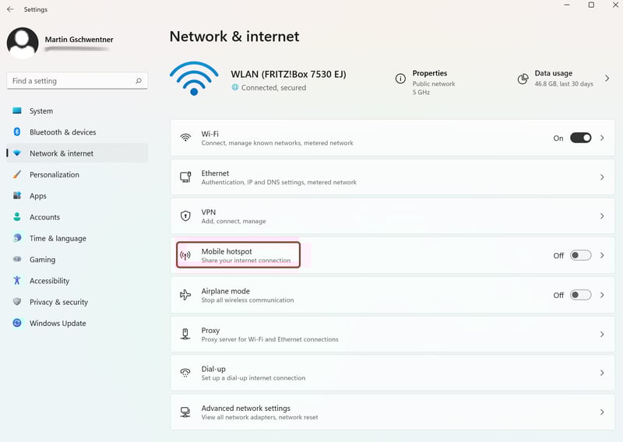Viewport: 623px width, 442px height.
Task: Turn off the Wi-Fi toggle
Action: (580, 138)
